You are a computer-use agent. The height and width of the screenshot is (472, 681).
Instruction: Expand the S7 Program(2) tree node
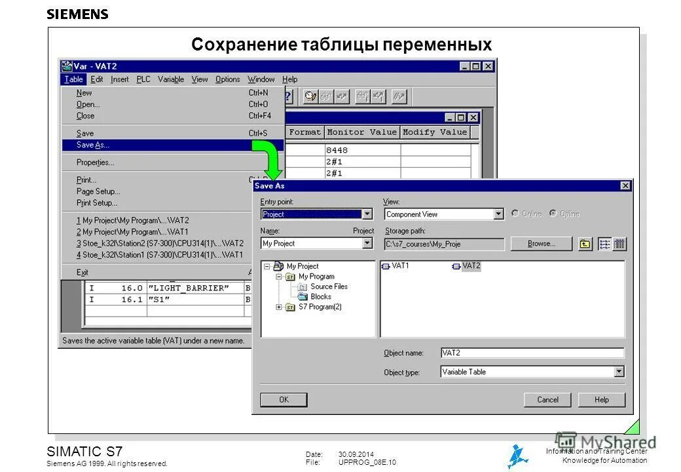(x=279, y=307)
